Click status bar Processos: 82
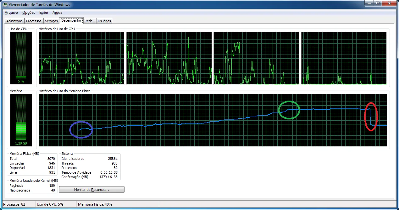The width and height of the screenshot is (399, 210). coord(14,204)
